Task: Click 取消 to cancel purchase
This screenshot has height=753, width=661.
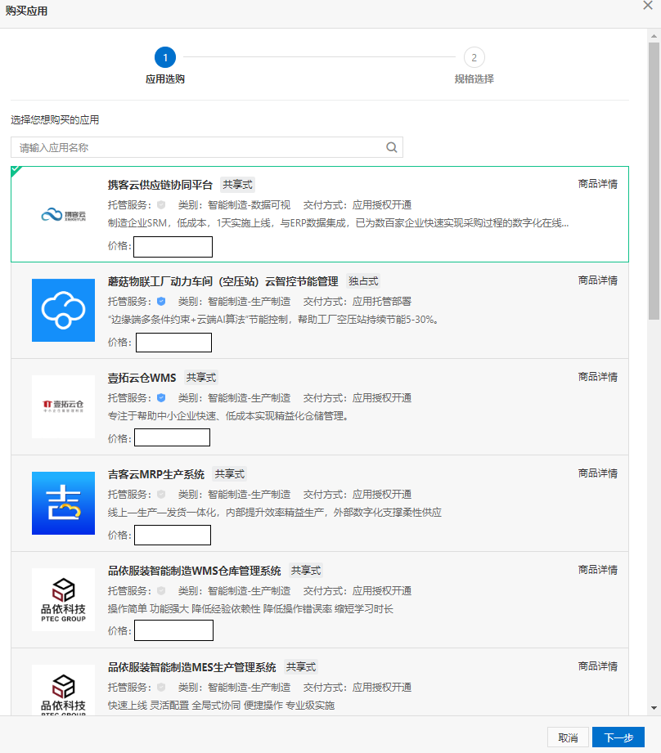Action: [568, 737]
